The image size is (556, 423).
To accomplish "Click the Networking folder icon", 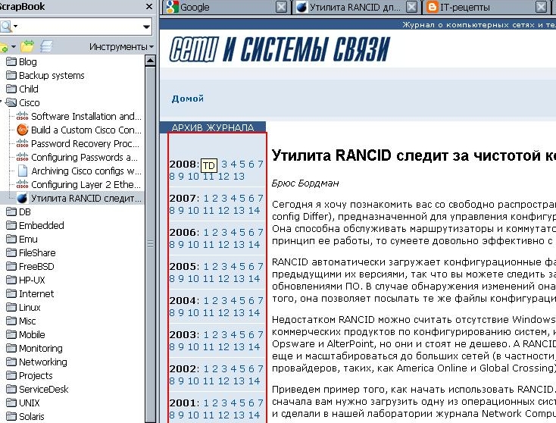I will click(x=11, y=362).
